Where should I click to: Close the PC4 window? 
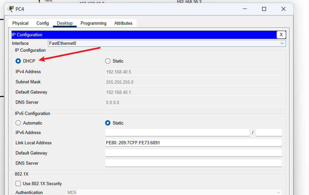click(283, 9)
